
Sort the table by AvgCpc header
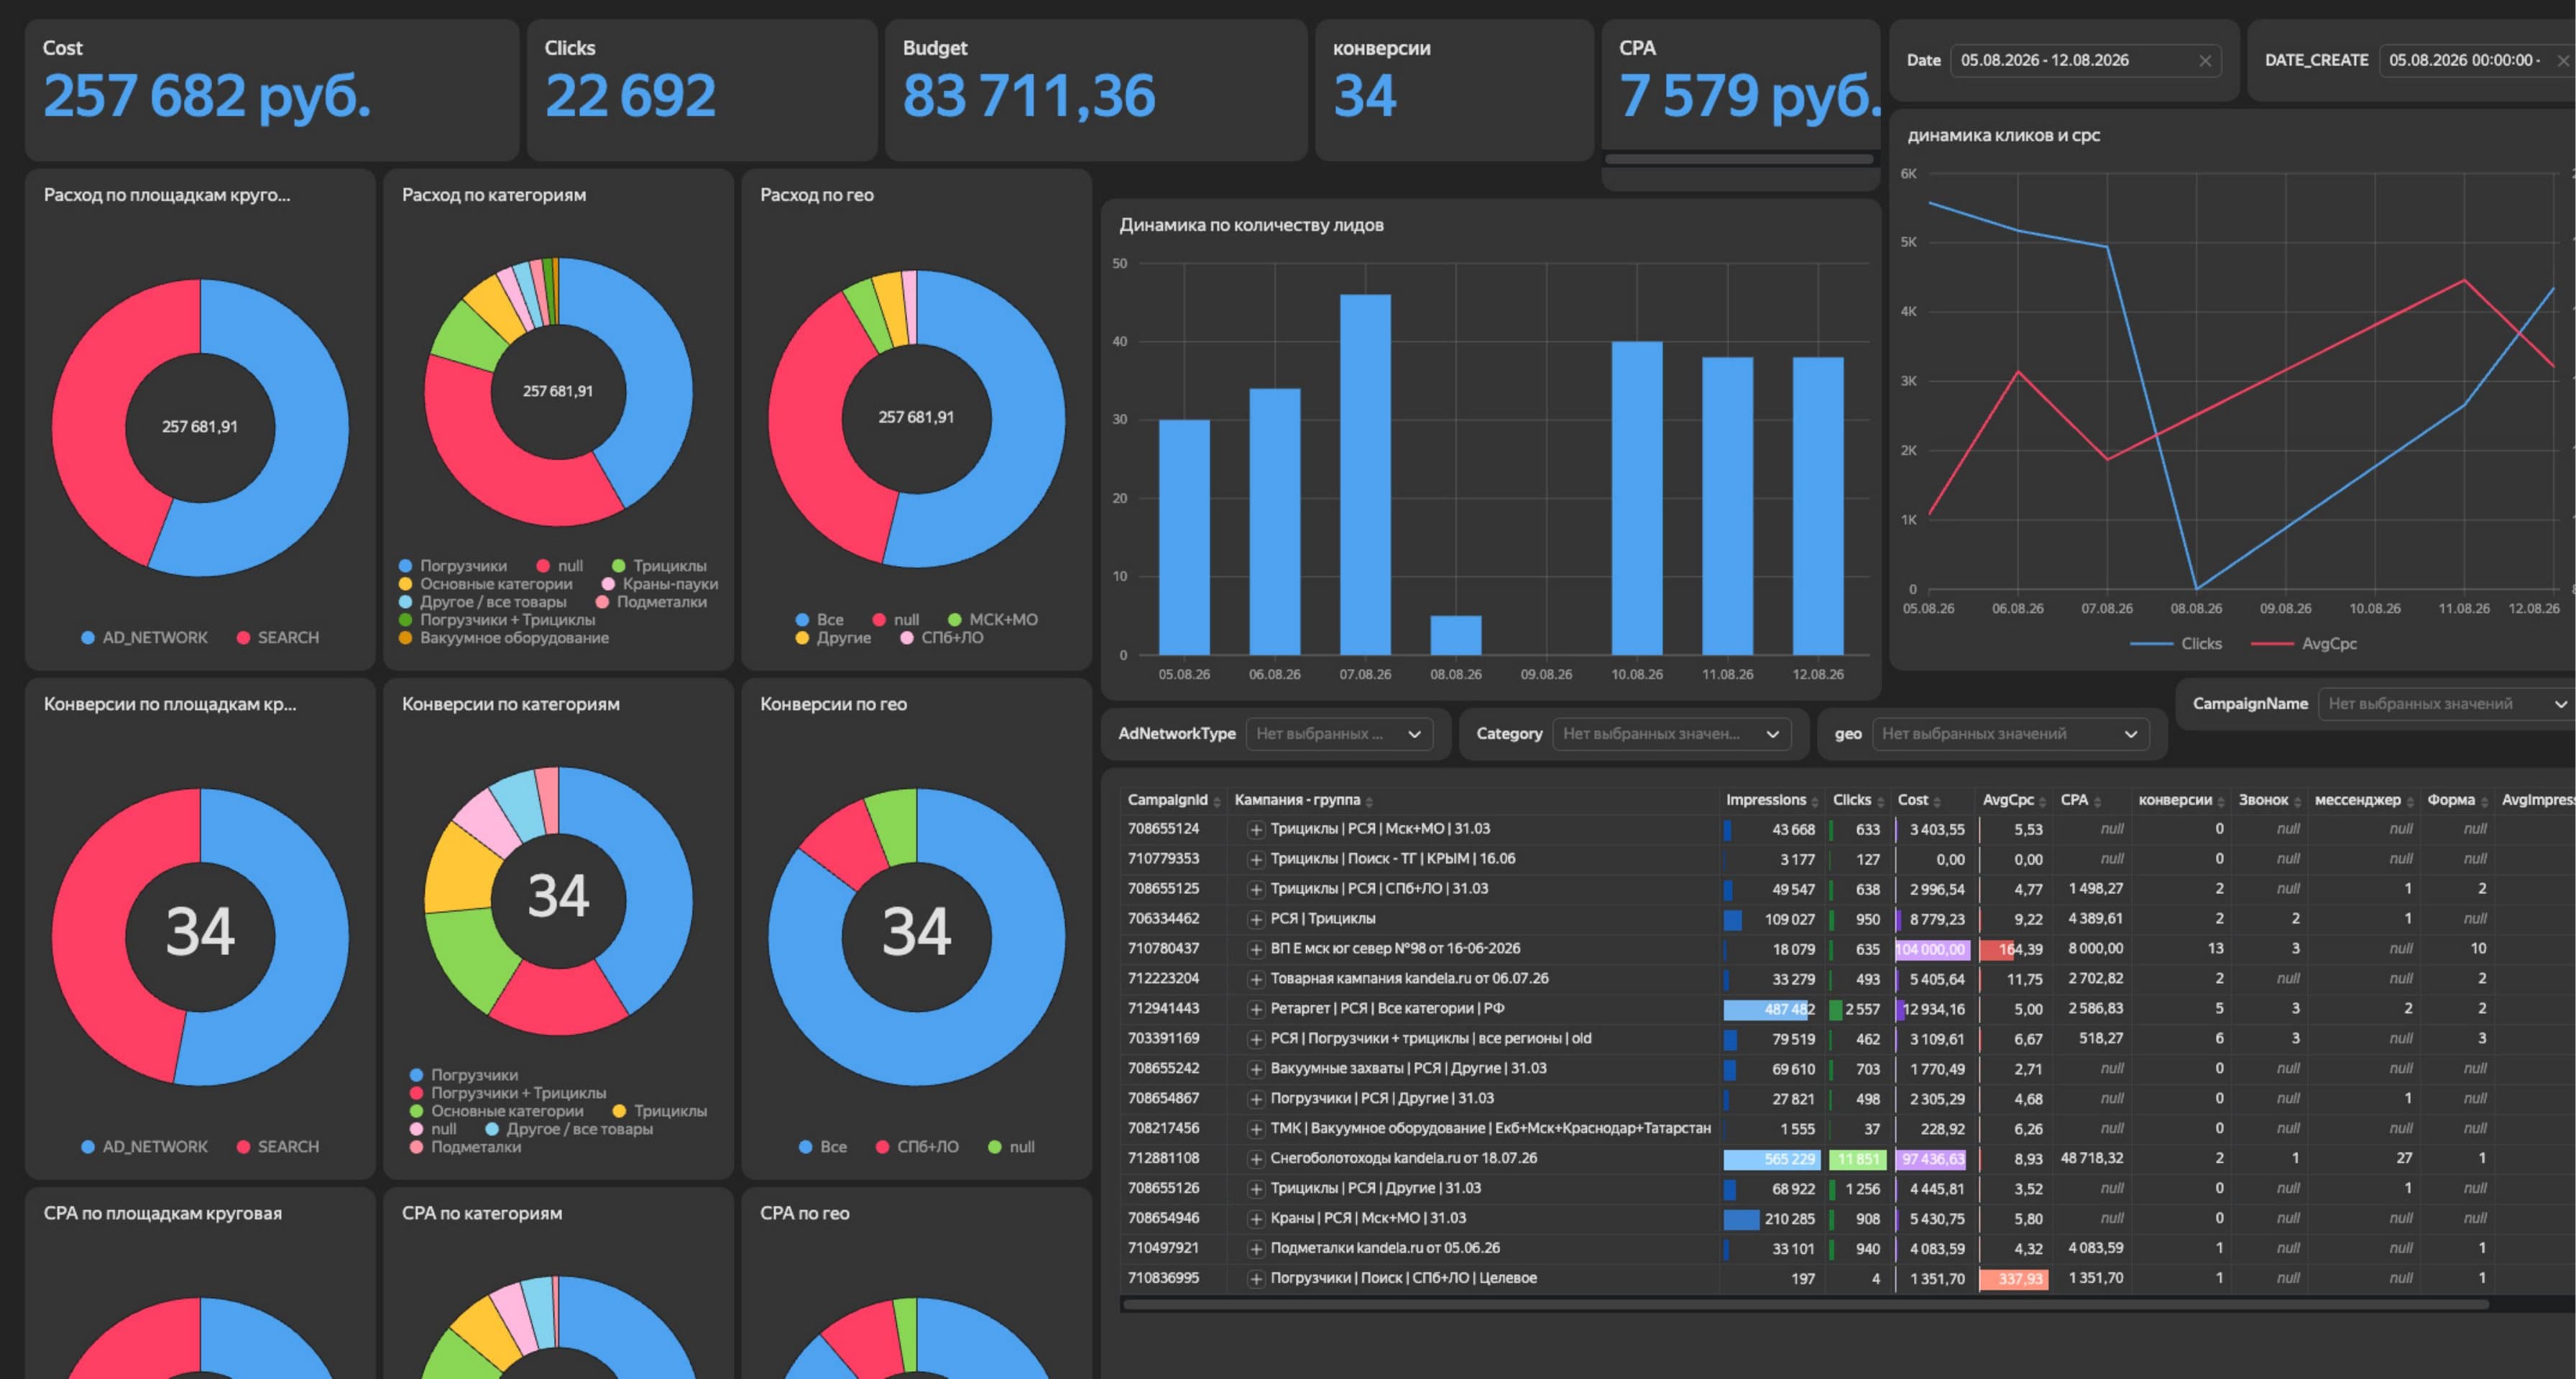pos(2015,800)
